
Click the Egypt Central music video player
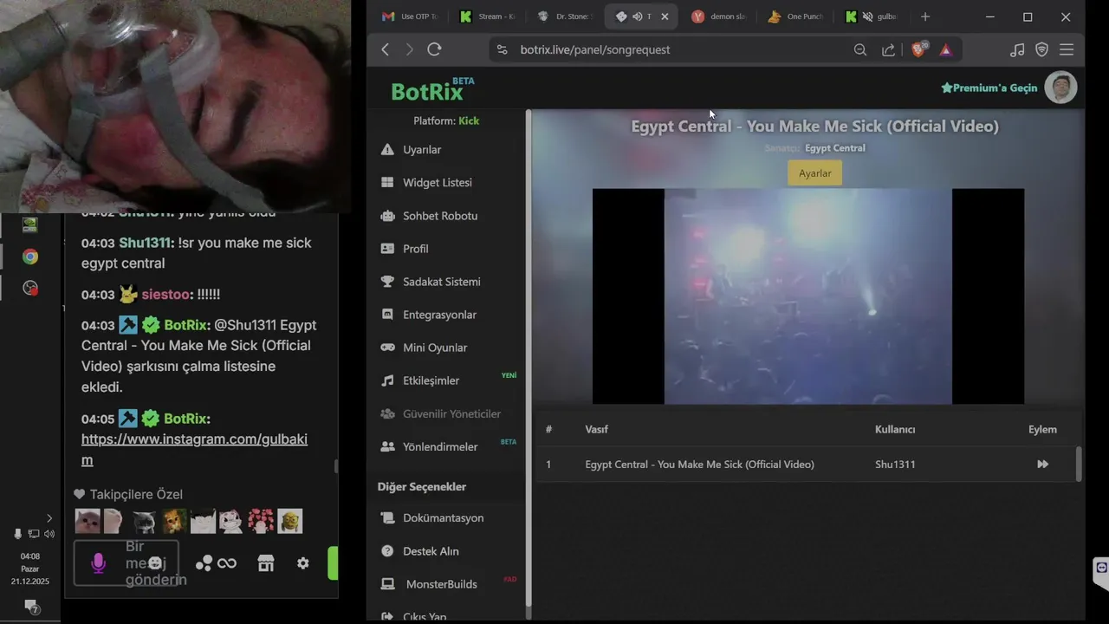pyautogui.click(x=808, y=296)
